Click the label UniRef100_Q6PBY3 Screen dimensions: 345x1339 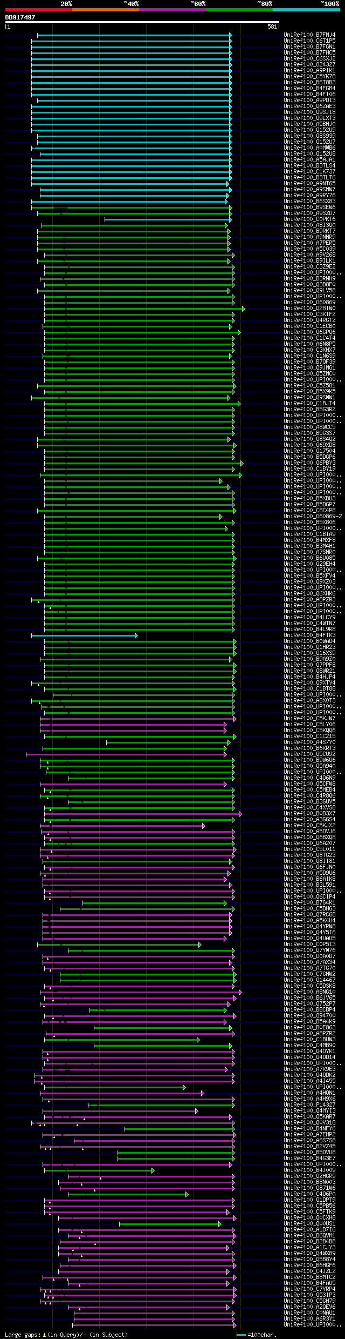(309, 463)
